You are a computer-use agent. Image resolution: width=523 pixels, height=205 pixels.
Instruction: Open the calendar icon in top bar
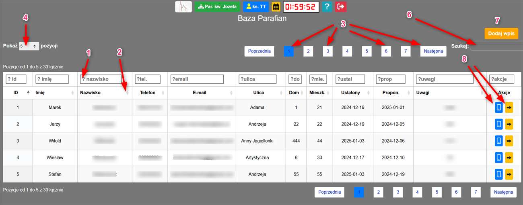point(276,7)
